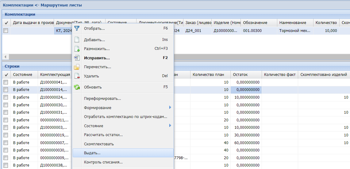Click the duplicate icon next to Размножить

tap(77, 49)
